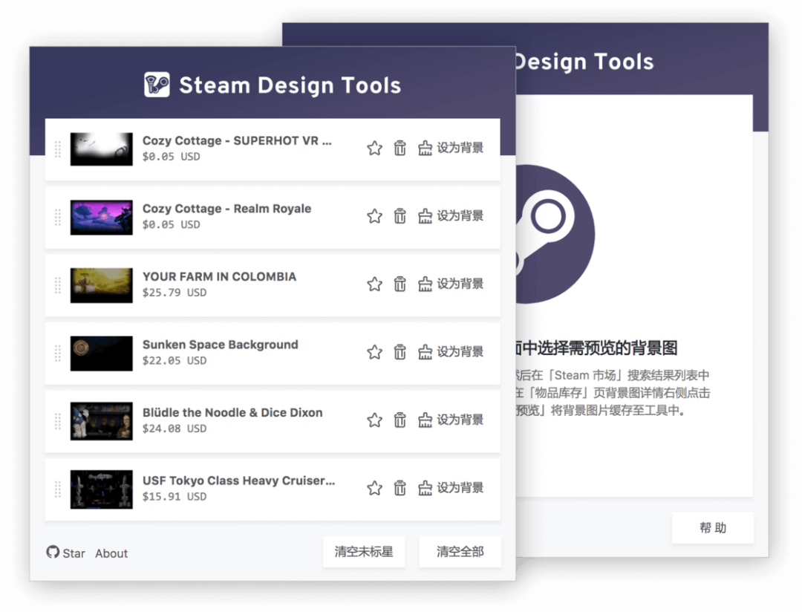Open the YOUR FARM IN COLOMBIA thumbnail
Image resolution: width=802 pixels, height=612 pixels.
[x=101, y=285]
